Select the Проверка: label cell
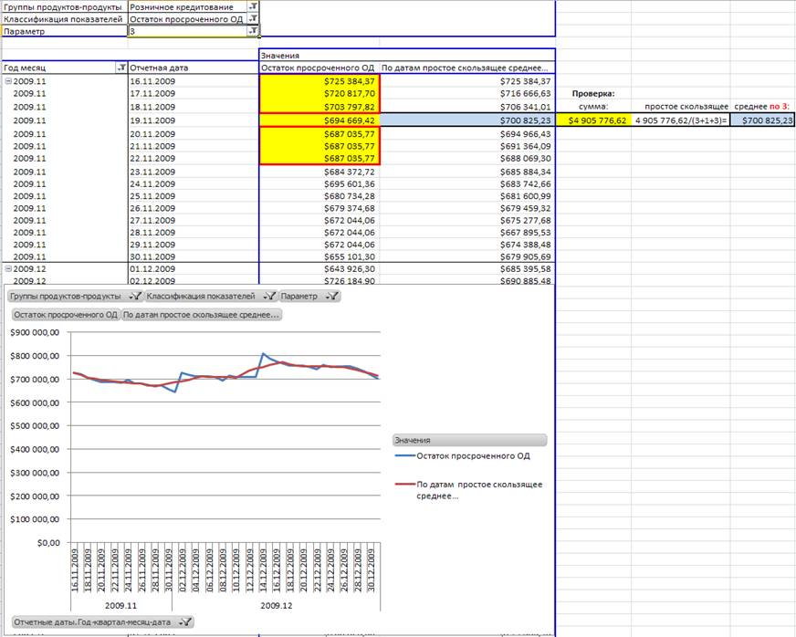Image resolution: width=796 pixels, height=637 pixels. [593, 93]
